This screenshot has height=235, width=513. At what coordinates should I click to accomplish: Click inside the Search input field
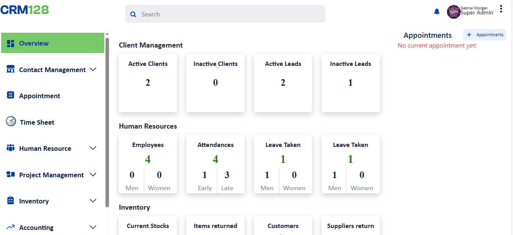point(231,14)
